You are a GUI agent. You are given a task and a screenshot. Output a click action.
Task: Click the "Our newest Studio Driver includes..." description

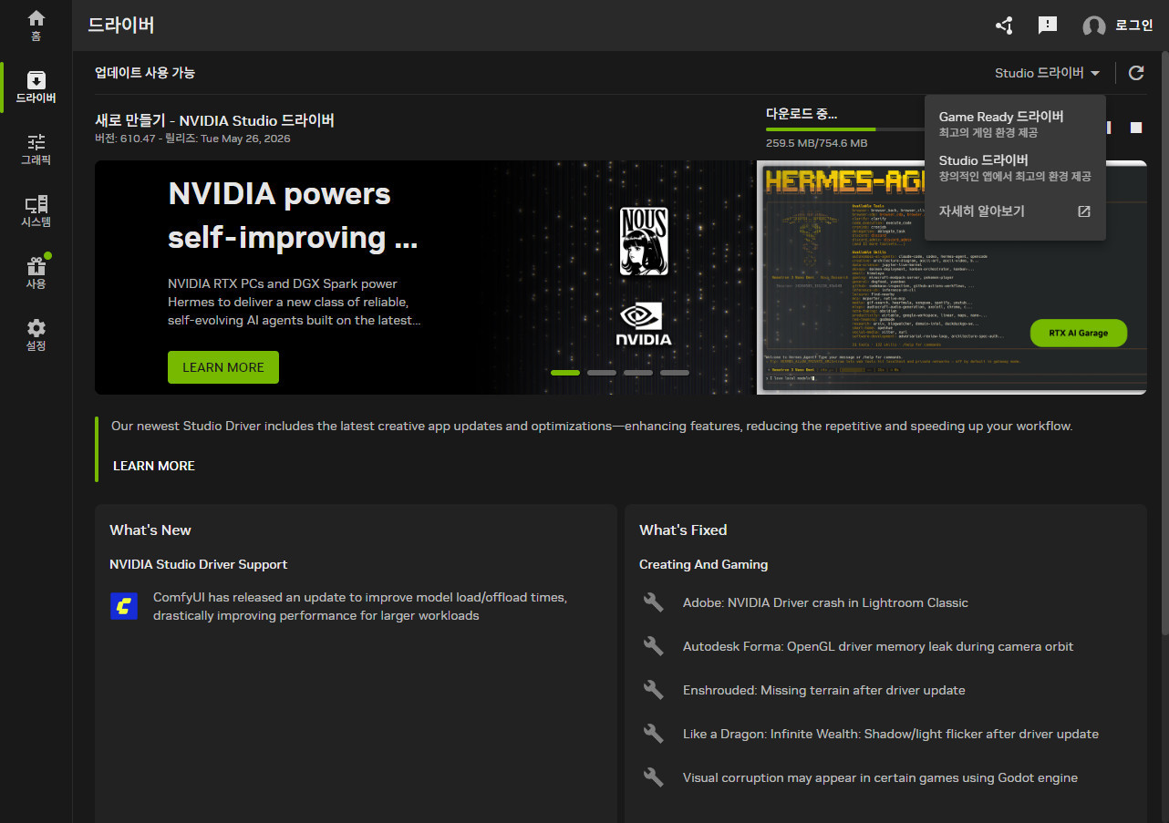[592, 426]
